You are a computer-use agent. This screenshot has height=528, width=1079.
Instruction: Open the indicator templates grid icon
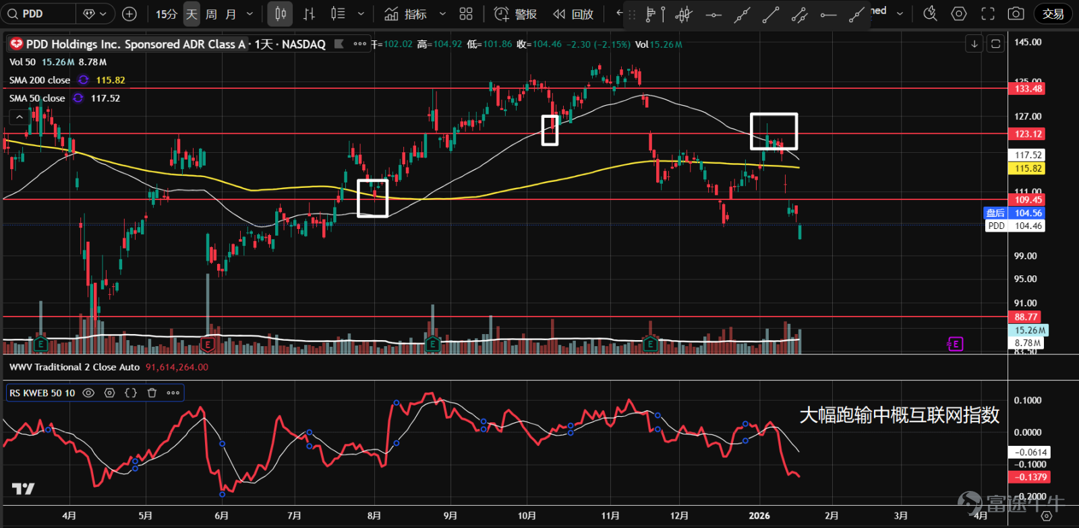[466, 13]
